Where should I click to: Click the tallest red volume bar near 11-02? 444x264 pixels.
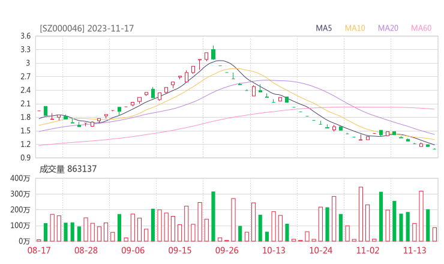pyautogui.click(x=361, y=214)
